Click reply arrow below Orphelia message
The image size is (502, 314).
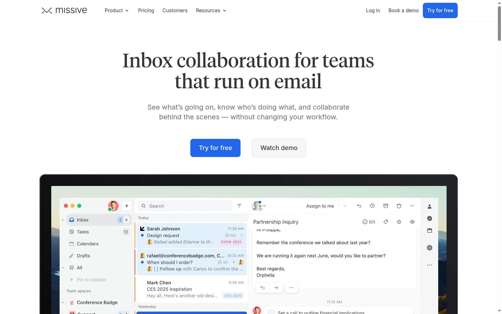263,287
